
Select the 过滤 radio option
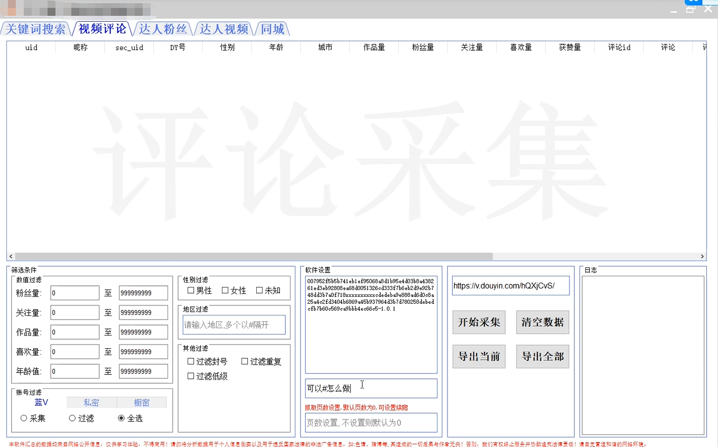72,417
